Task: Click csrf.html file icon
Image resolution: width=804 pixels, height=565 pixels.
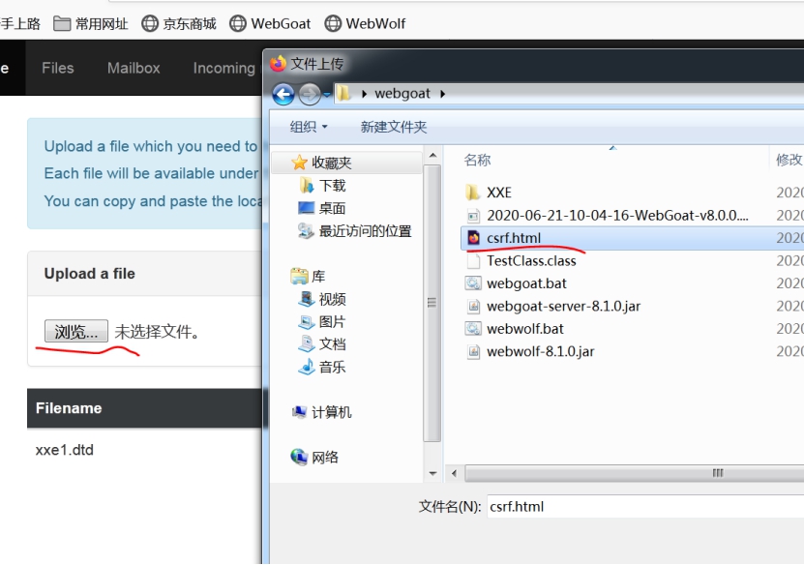Action: pos(473,238)
